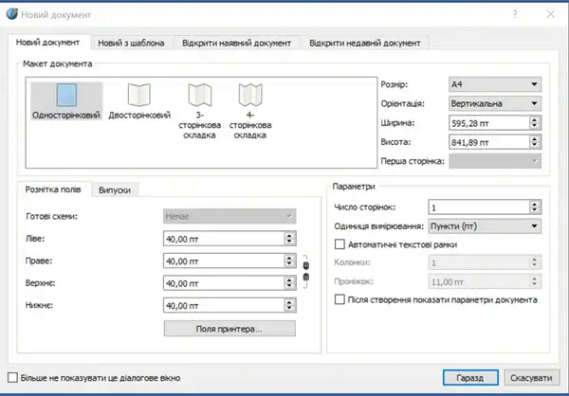Image resolution: width=569 pixels, height=396 pixels.
Task: Open the Готові схеми dropdown
Action: tap(229, 217)
